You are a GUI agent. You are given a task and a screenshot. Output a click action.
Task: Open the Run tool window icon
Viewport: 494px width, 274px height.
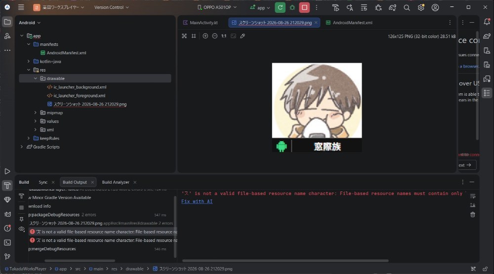[x=7, y=171]
